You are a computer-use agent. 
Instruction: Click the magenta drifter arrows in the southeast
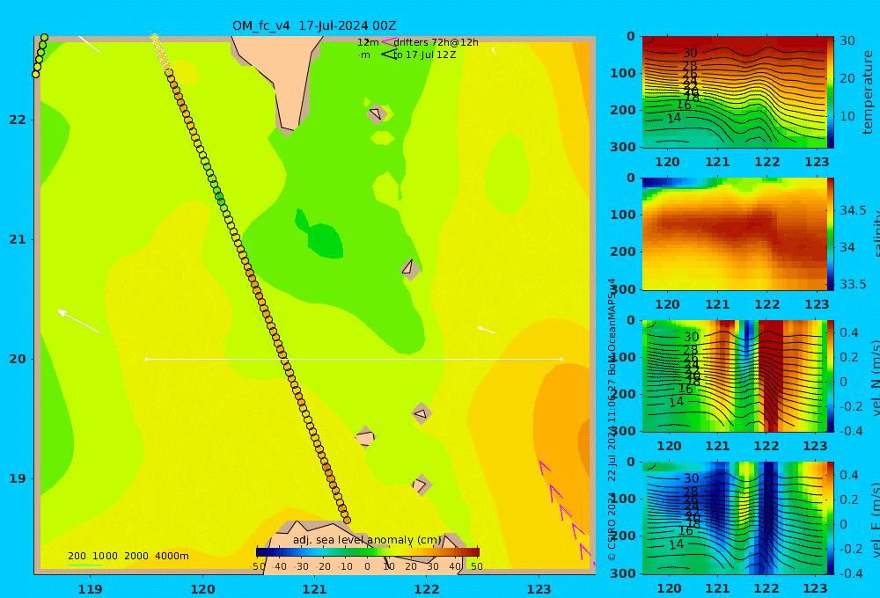[567, 512]
